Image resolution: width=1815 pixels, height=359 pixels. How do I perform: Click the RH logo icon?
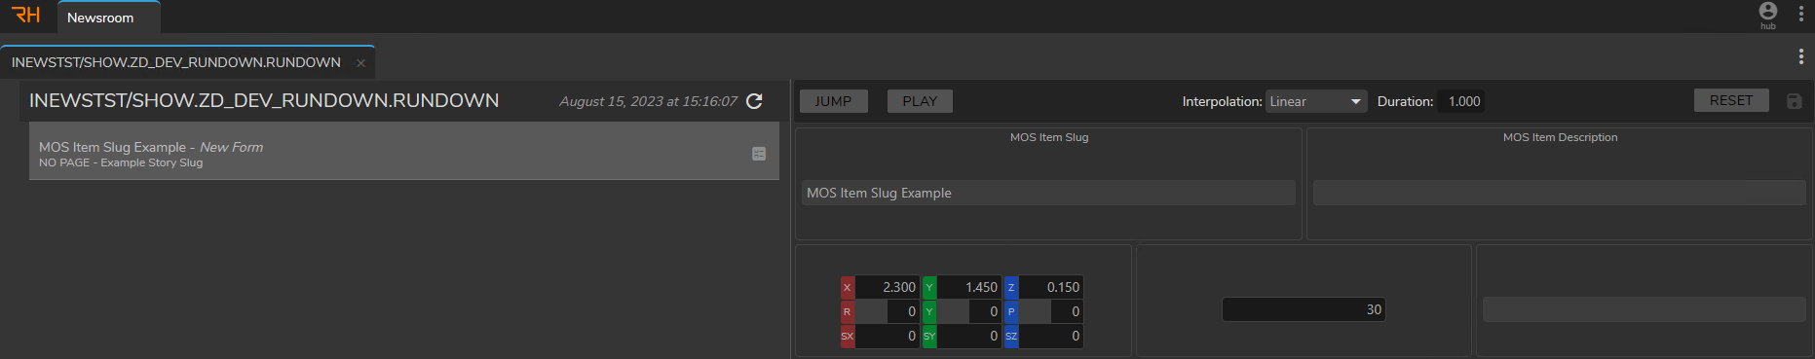(x=26, y=15)
